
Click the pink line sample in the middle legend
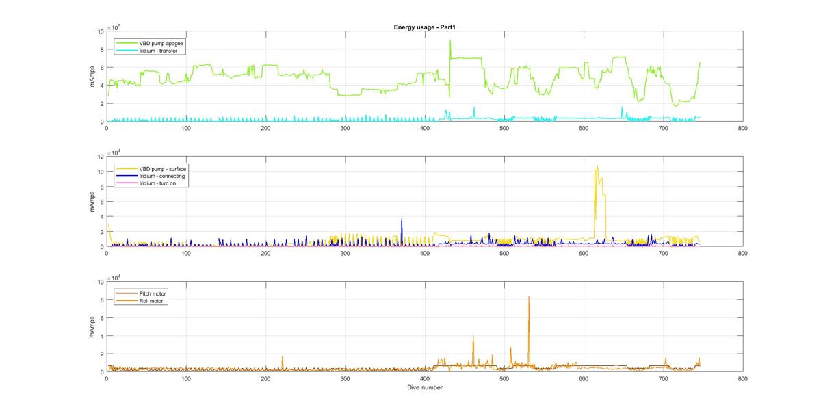tap(127, 183)
